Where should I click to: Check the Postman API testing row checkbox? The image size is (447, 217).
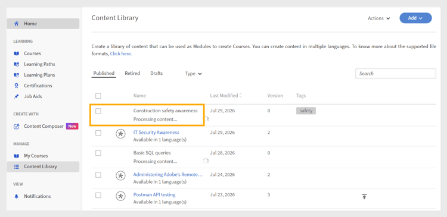[x=98, y=195]
